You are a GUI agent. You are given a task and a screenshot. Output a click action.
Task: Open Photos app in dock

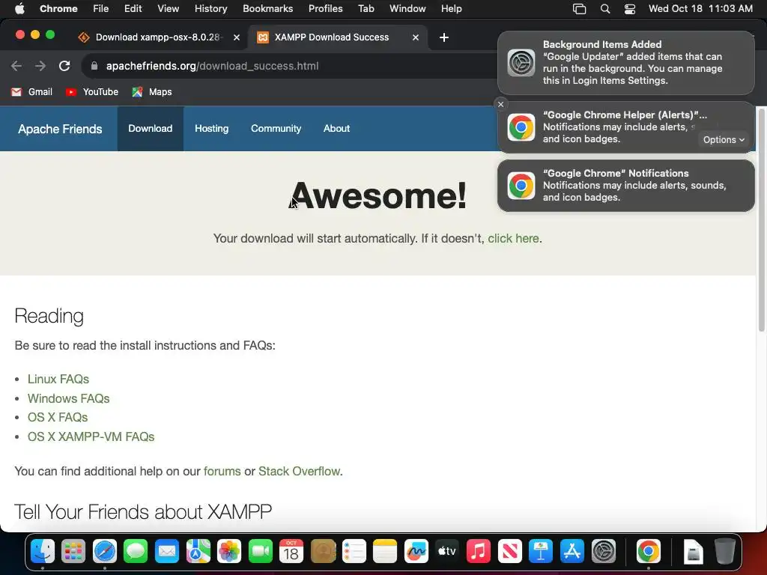point(229,552)
